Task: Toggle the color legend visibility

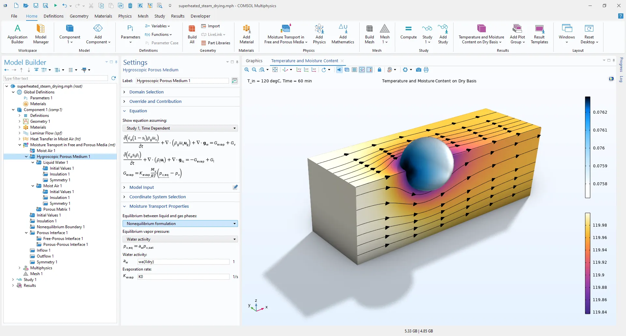Action: point(369,70)
